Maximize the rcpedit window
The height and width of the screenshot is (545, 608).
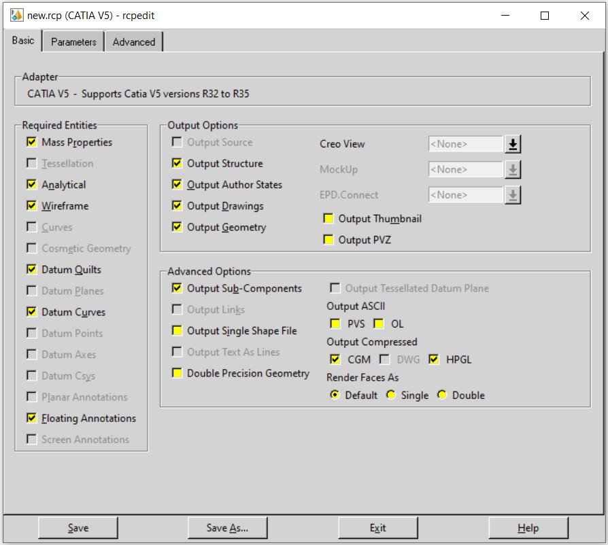(x=545, y=16)
